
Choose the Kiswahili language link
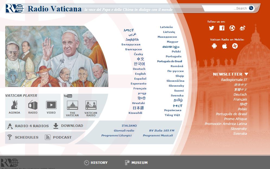(135, 113)
